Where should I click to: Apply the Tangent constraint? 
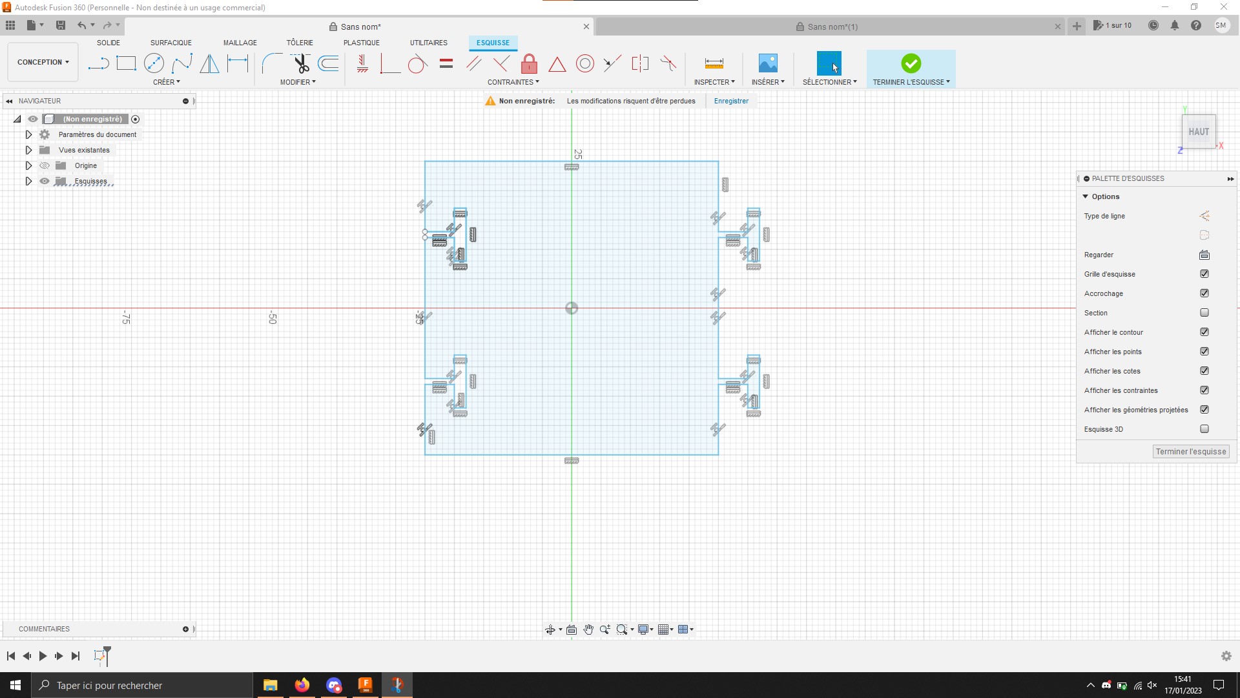[417, 64]
